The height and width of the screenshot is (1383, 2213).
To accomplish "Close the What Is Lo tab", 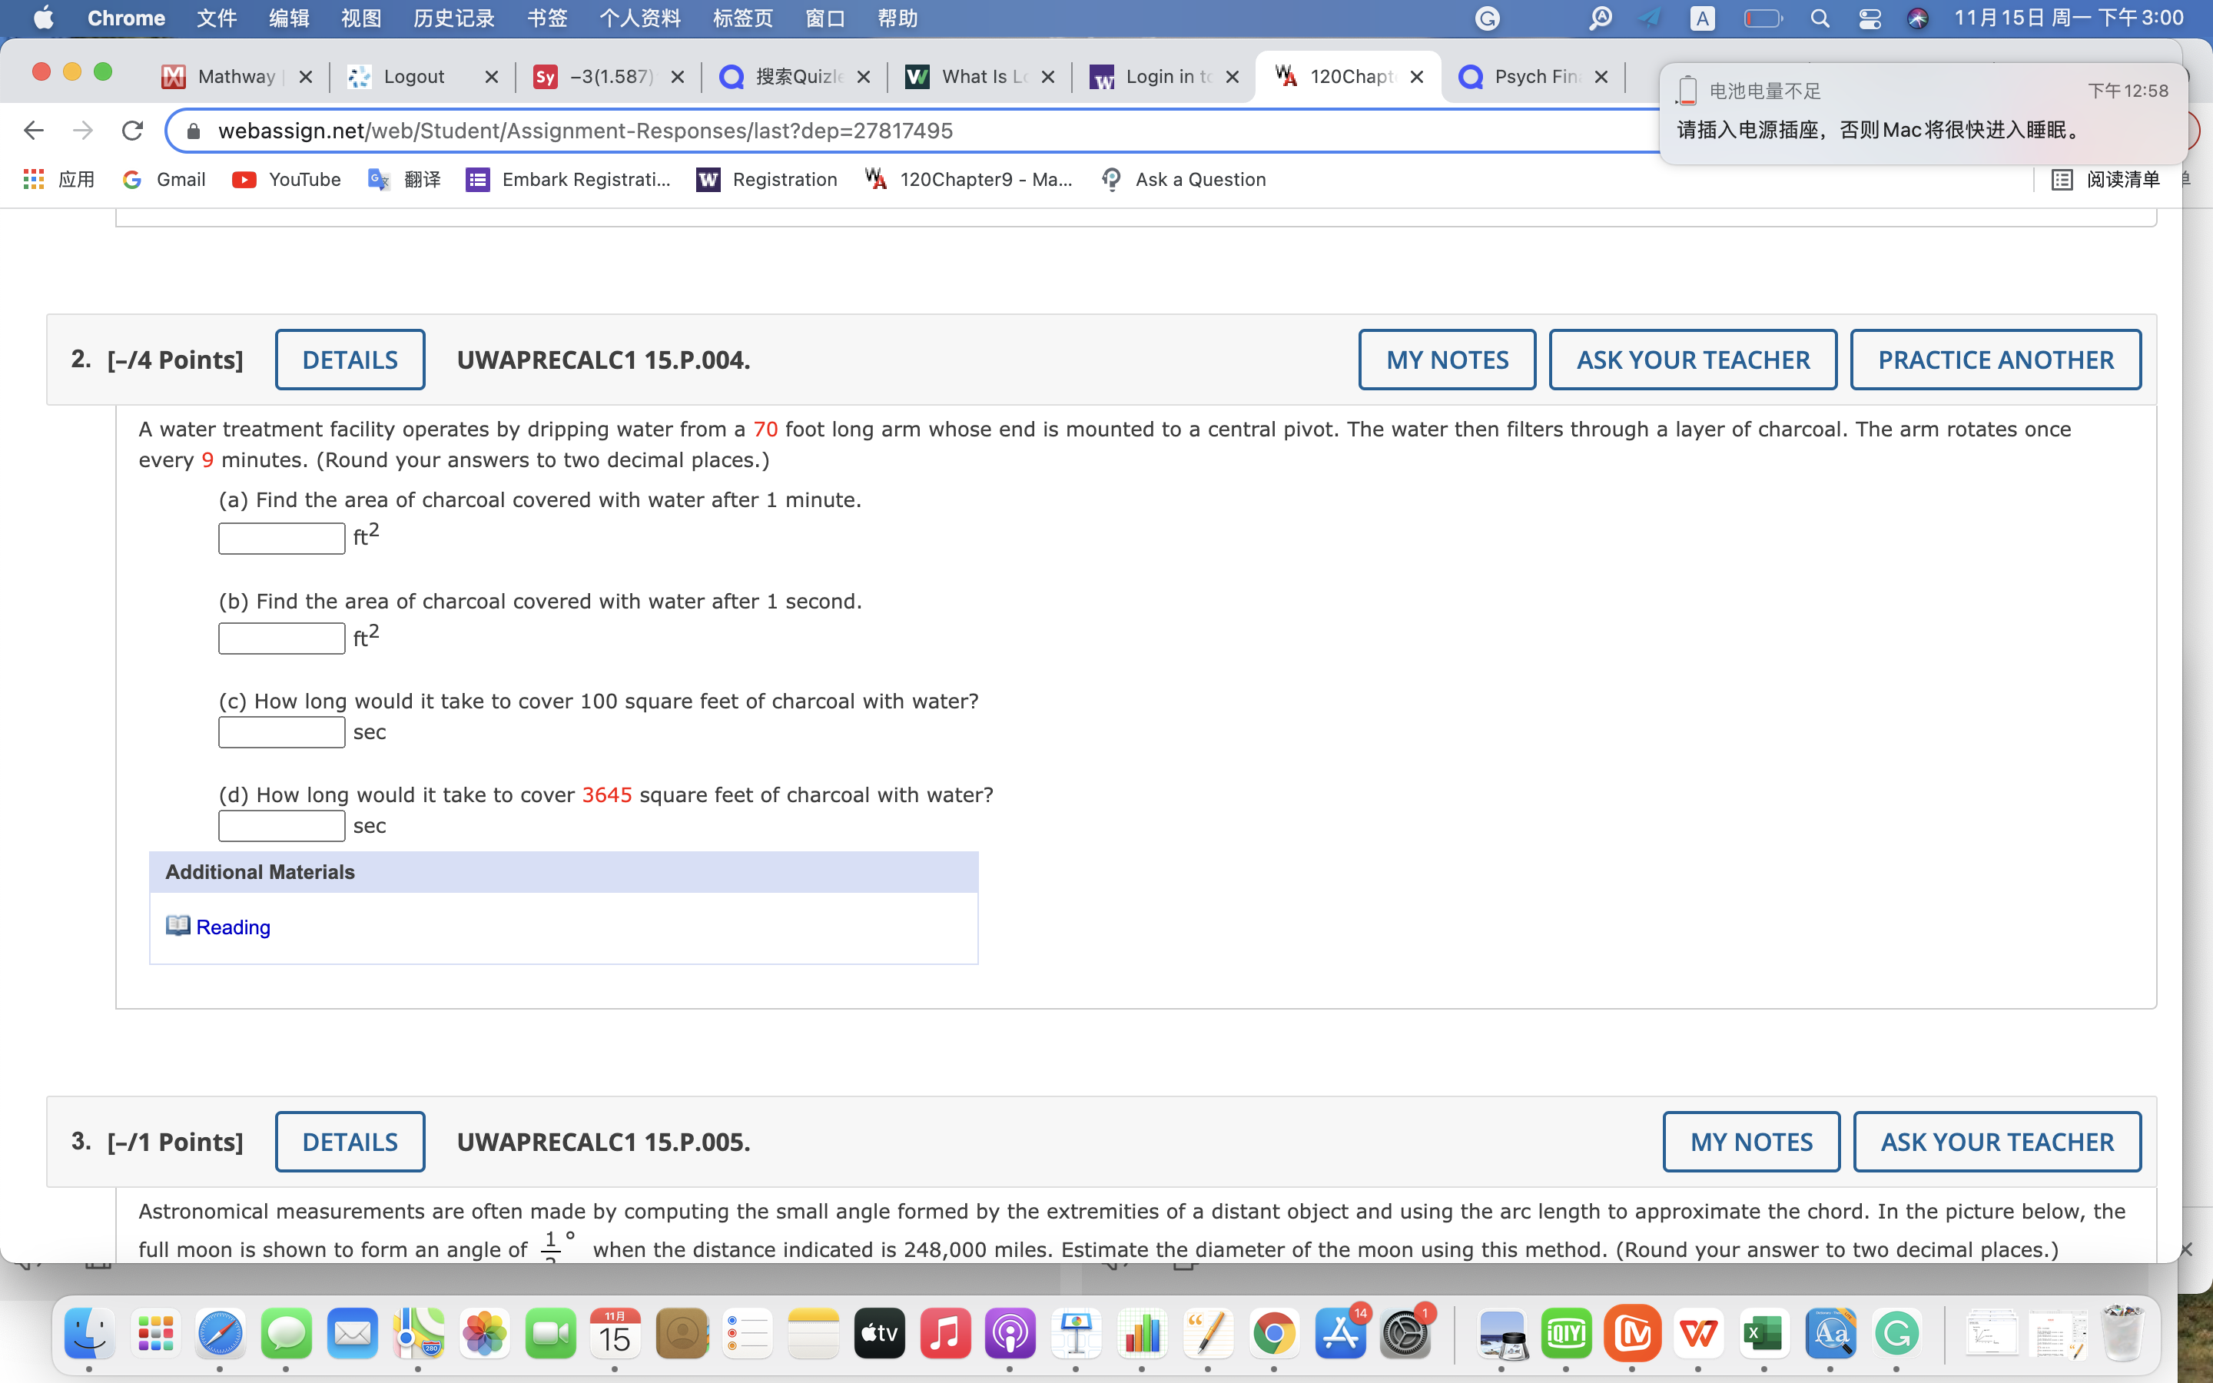I will (x=1048, y=77).
